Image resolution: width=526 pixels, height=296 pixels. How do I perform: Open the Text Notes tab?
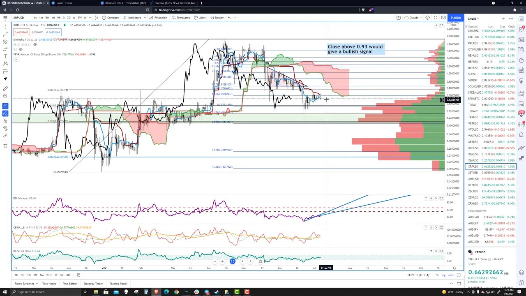[x=49, y=284]
